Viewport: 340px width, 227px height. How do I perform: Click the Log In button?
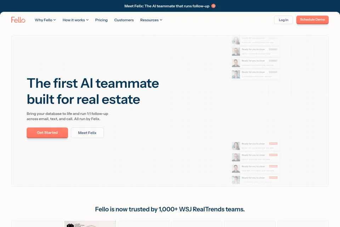(x=283, y=20)
